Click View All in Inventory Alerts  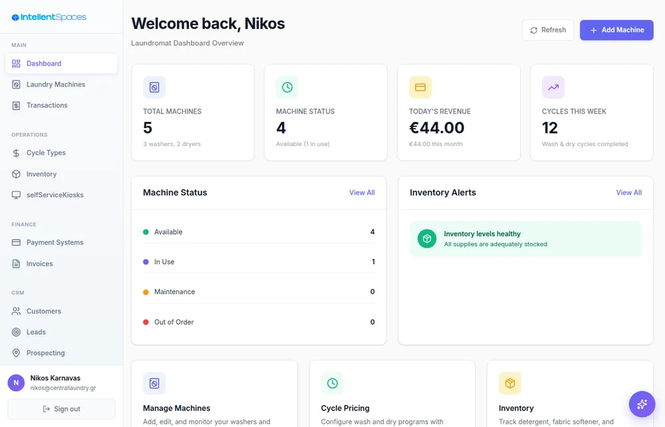[x=628, y=193]
